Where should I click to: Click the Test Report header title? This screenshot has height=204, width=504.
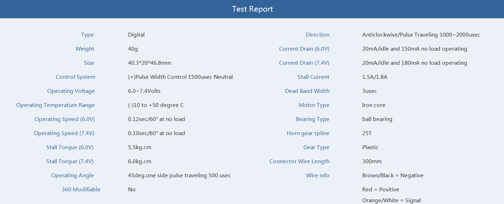click(x=253, y=9)
